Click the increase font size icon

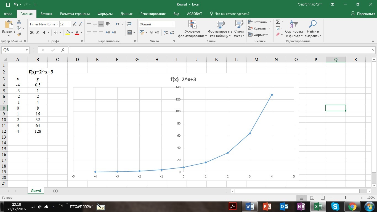click(75, 24)
